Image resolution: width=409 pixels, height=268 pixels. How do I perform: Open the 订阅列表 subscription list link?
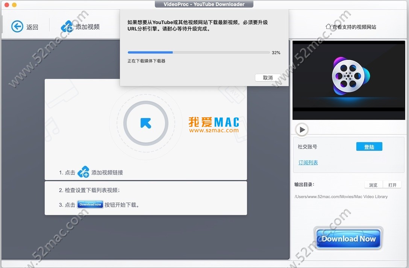tap(308, 163)
